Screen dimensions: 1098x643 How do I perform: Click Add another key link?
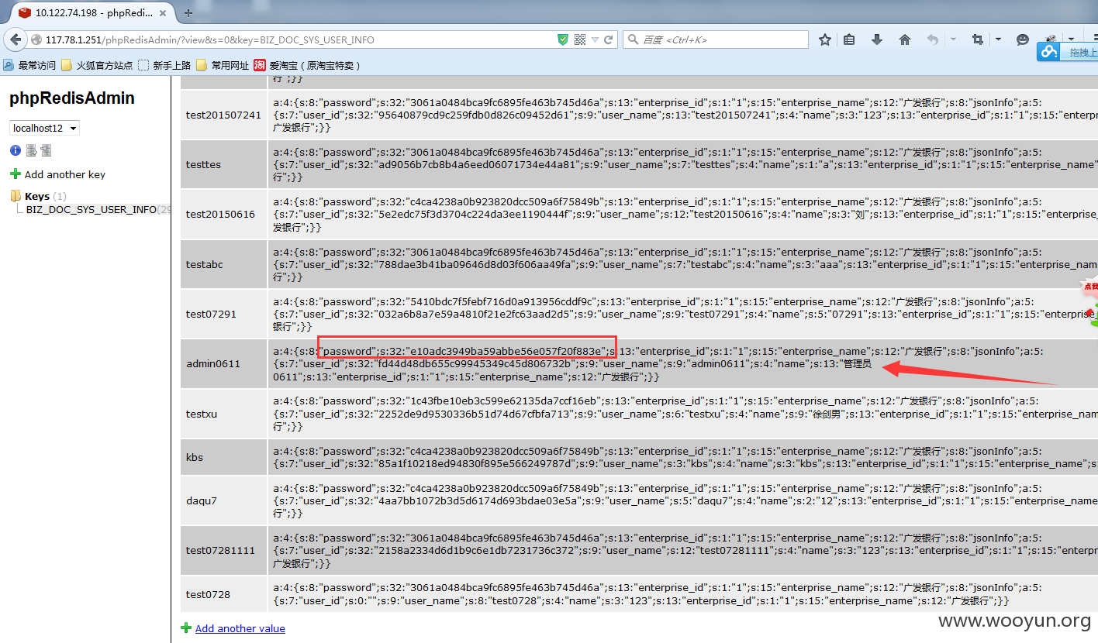click(65, 174)
